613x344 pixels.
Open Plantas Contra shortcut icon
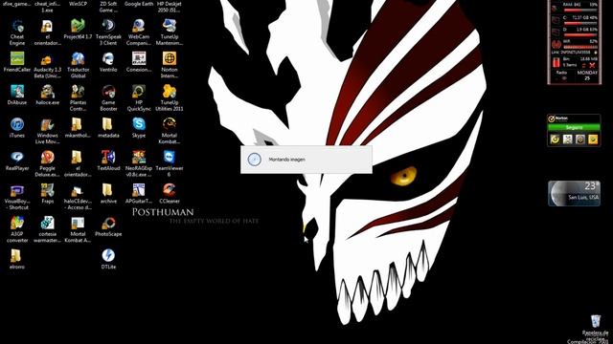coord(78,97)
